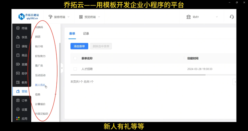Click the 预览终端 QR code icon
The height and width of the screenshot is (131, 248).
pos(81,17)
